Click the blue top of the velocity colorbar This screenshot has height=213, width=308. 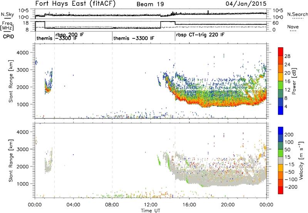tap(281, 131)
